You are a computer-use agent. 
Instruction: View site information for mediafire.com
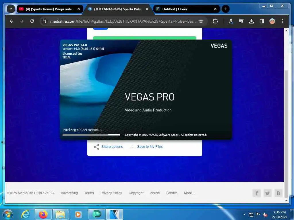45,21
